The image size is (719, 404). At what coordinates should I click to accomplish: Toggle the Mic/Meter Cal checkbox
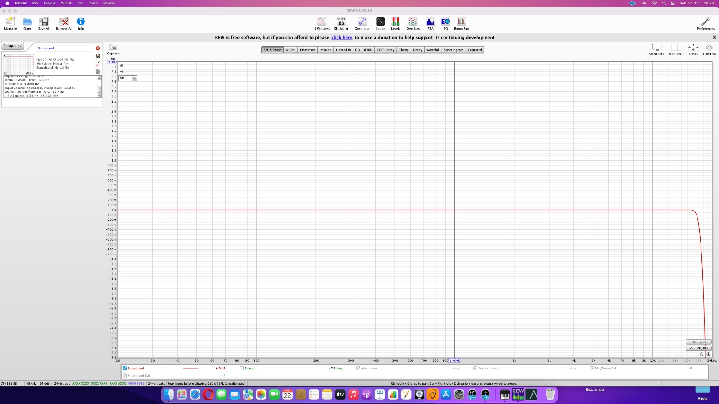(x=592, y=368)
